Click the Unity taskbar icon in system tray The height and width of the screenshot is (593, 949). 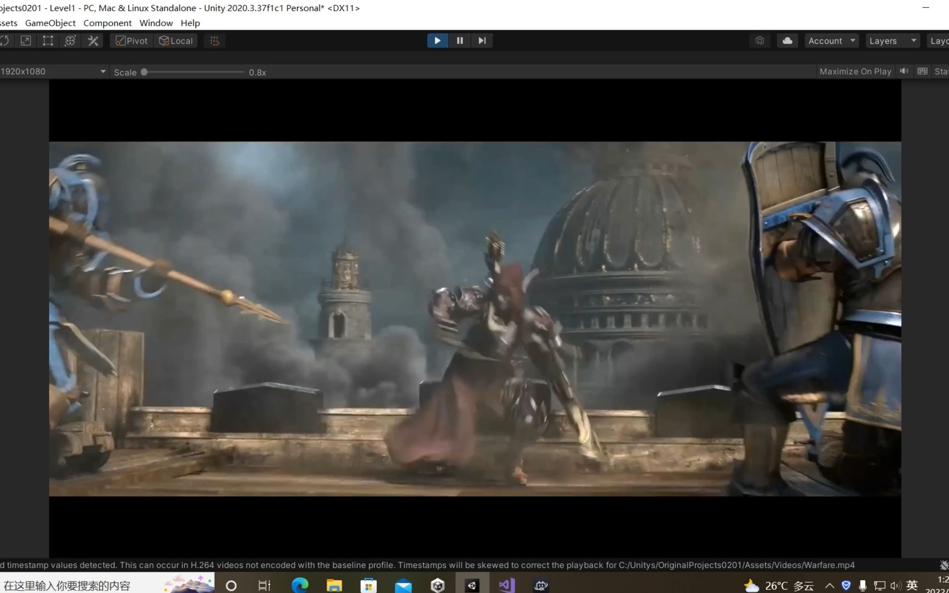point(471,585)
